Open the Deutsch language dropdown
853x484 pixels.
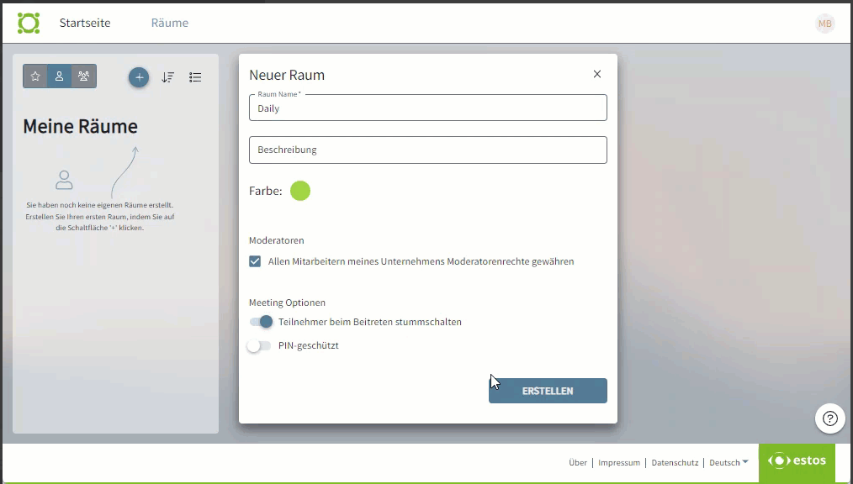pyautogui.click(x=728, y=462)
